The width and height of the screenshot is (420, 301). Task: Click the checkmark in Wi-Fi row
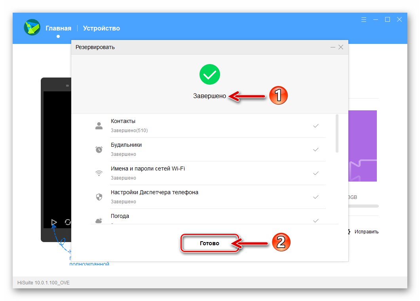tap(316, 173)
